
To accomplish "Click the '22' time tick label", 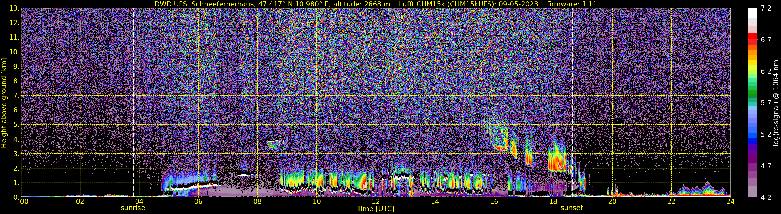I will [x=671, y=202].
